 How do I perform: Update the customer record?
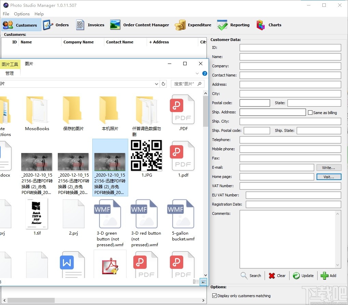pos(303,276)
